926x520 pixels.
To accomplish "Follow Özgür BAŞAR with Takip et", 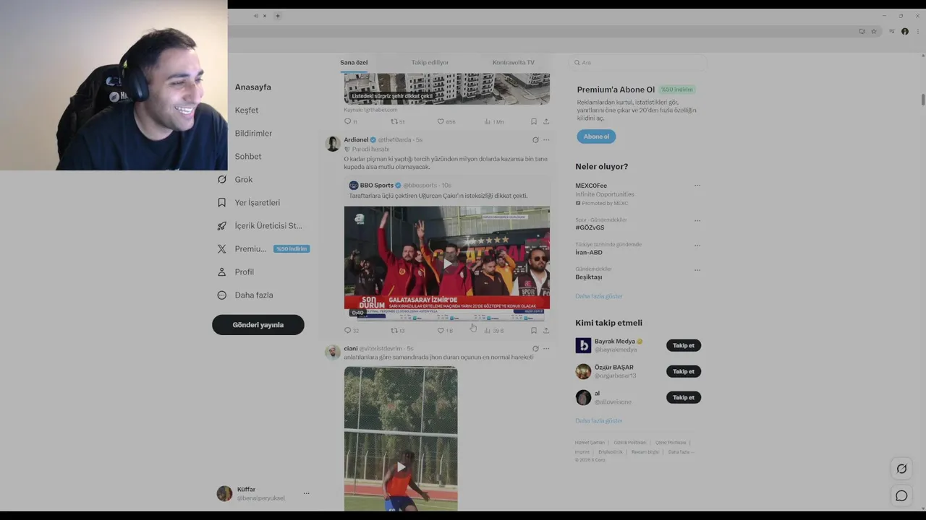I will click(x=684, y=371).
